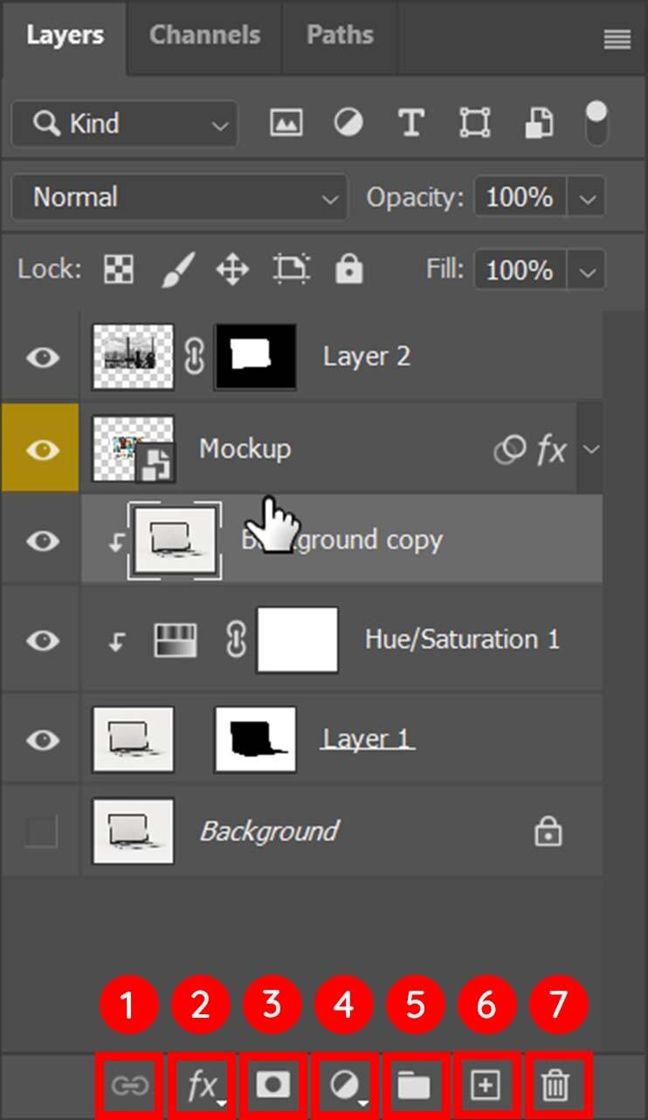Click the Fill 100% value field
Screen dimensions: 648x1120
tap(520, 269)
